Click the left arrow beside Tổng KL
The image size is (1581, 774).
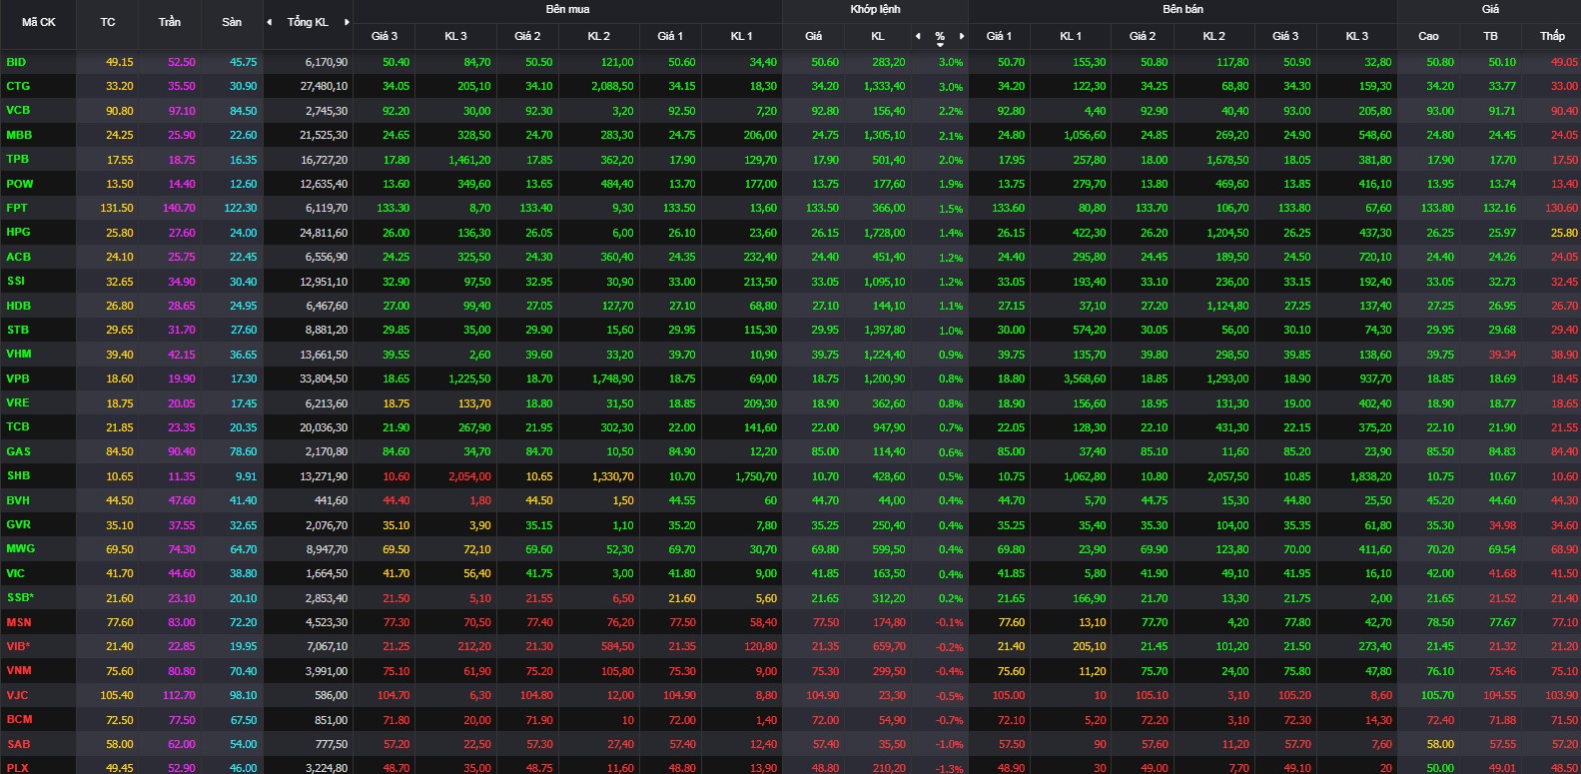pos(269,22)
